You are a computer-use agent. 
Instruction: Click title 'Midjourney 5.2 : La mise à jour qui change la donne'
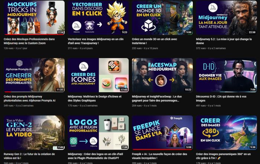point(224,41)
